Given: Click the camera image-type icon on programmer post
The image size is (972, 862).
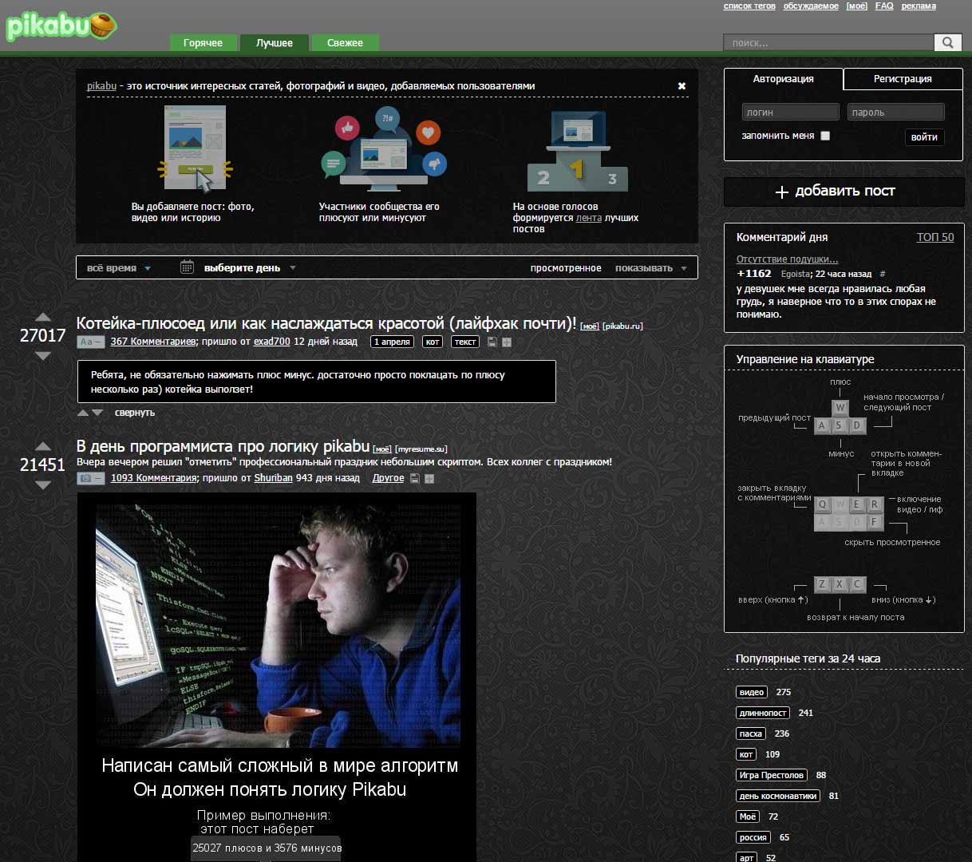Looking at the screenshot, I should pyautogui.click(x=90, y=478).
